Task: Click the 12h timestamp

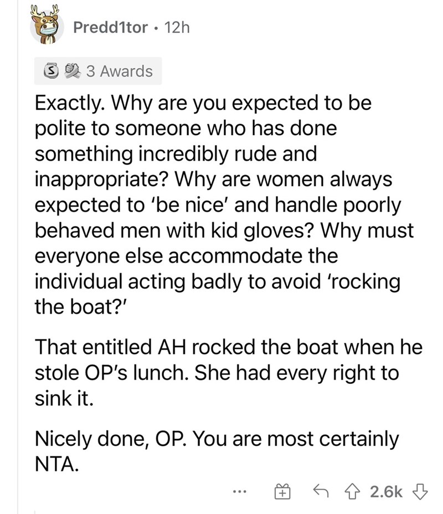Action: click(x=177, y=27)
